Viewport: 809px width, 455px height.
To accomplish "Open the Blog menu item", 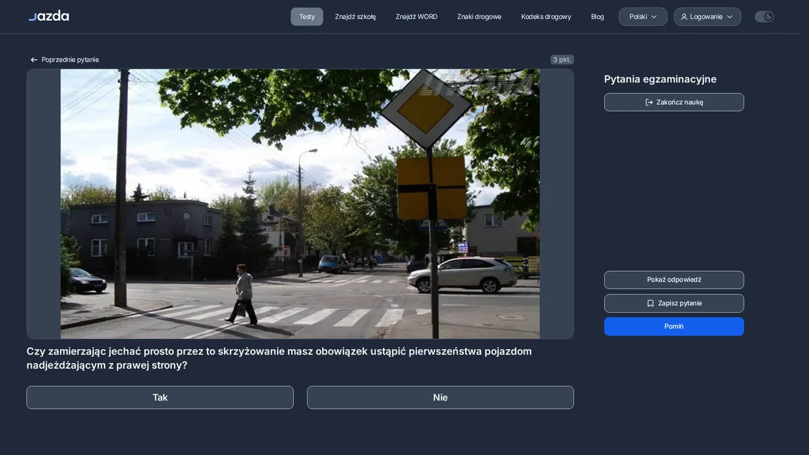I will [x=597, y=17].
